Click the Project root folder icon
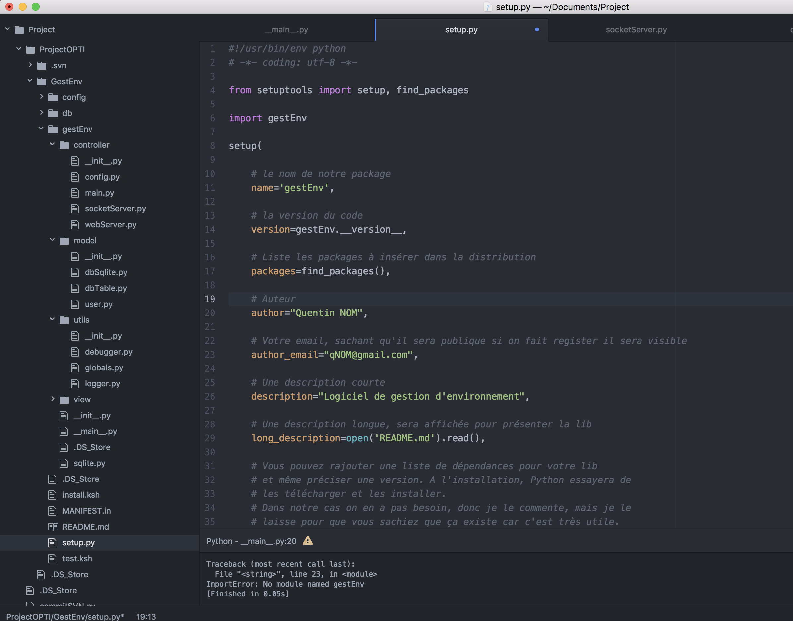Screen dimensions: 793x621 point(19,29)
